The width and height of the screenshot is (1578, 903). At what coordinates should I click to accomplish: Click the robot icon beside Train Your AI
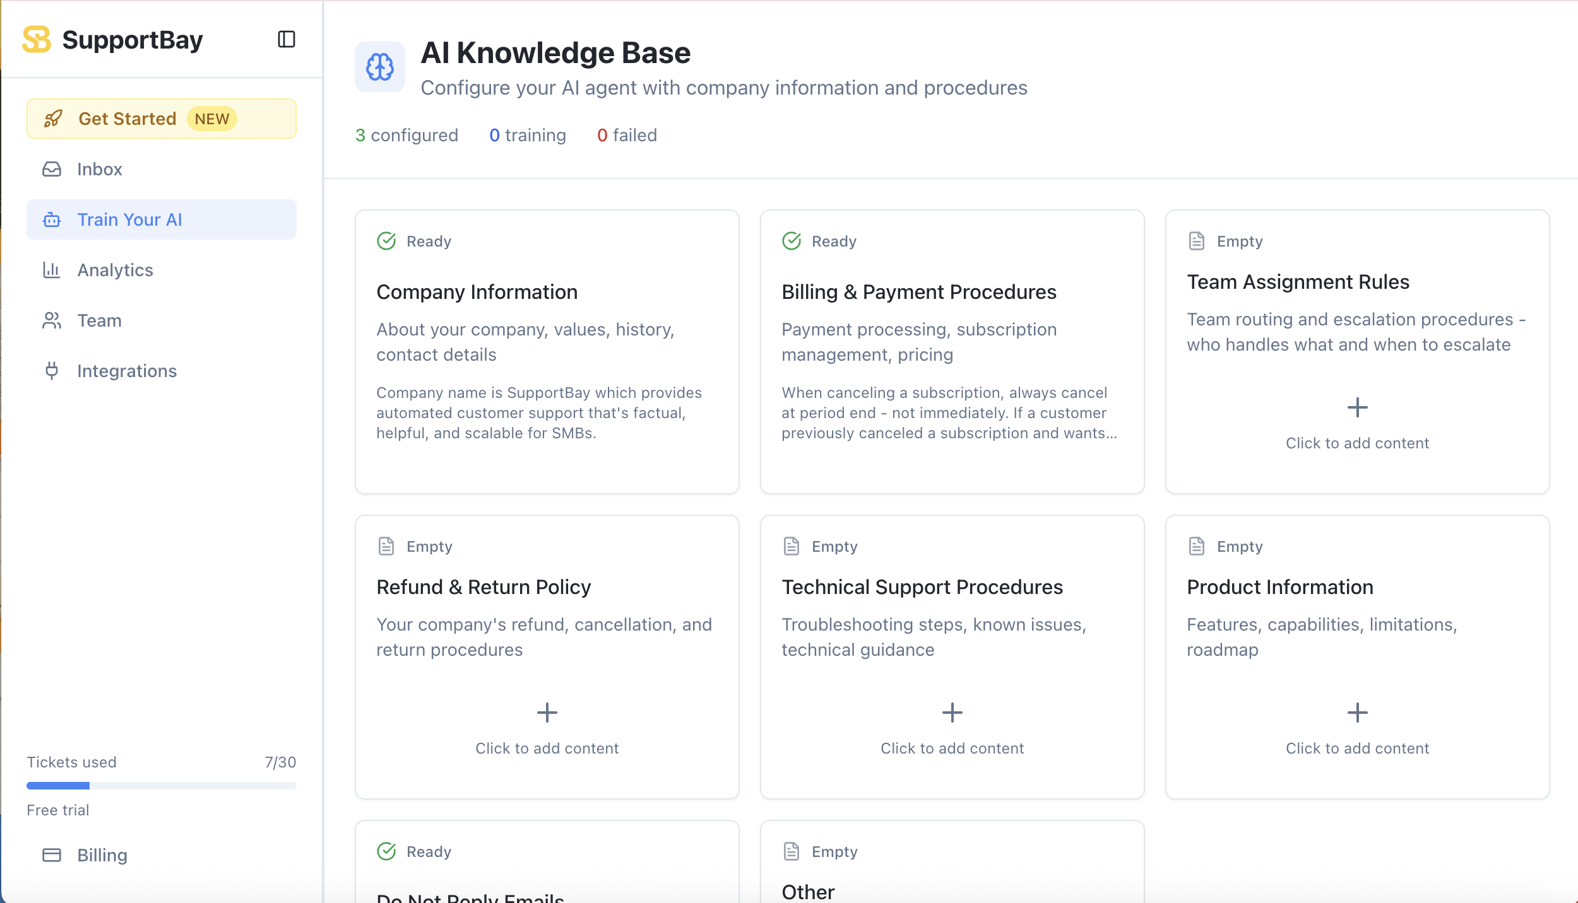pyautogui.click(x=52, y=219)
